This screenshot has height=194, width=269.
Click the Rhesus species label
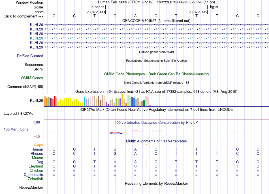click(x=37, y=154)
